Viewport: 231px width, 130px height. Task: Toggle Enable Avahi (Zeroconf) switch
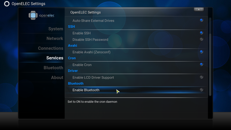(x=202, y=52)
